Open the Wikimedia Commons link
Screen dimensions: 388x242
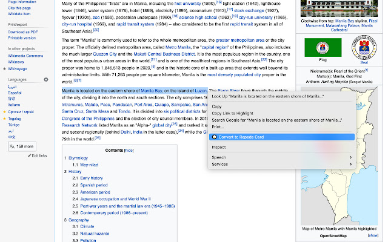coord(25,56)
